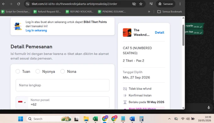The image size is (214, 123).
Task: Click the CAT 5 (NUMBERED SEATING) text
Action: pos(137,50)
